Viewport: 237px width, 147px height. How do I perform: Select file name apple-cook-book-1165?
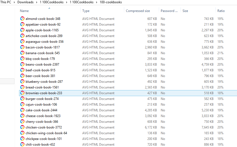[42, 30]
